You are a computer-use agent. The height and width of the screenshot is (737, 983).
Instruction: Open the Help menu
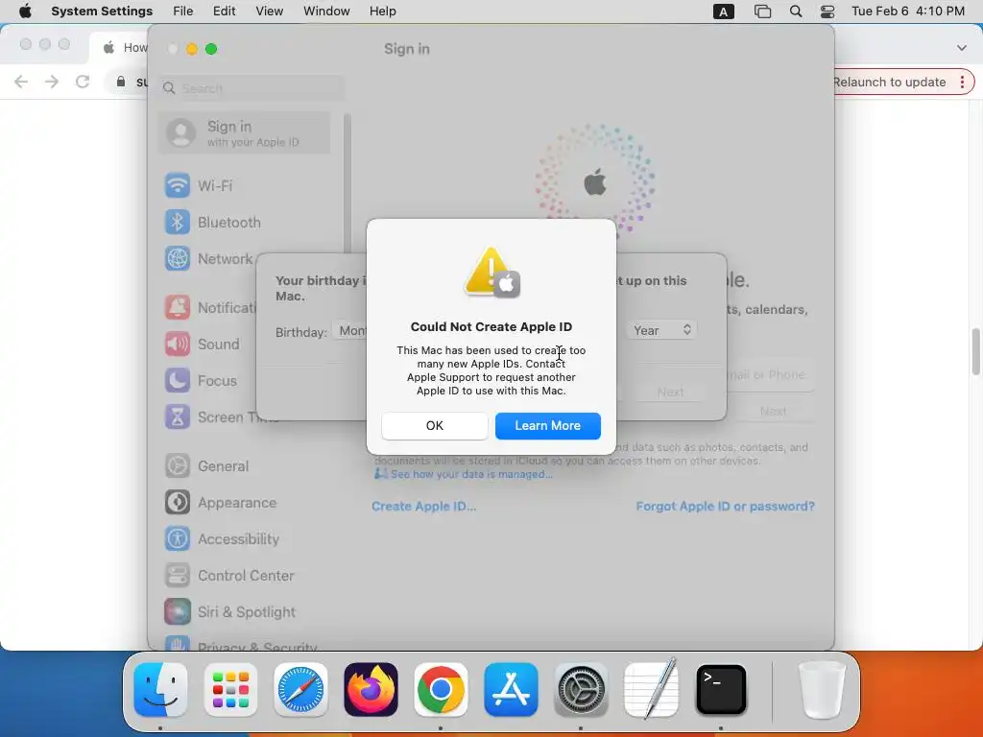pyautogui.click(x=382, y=12)
